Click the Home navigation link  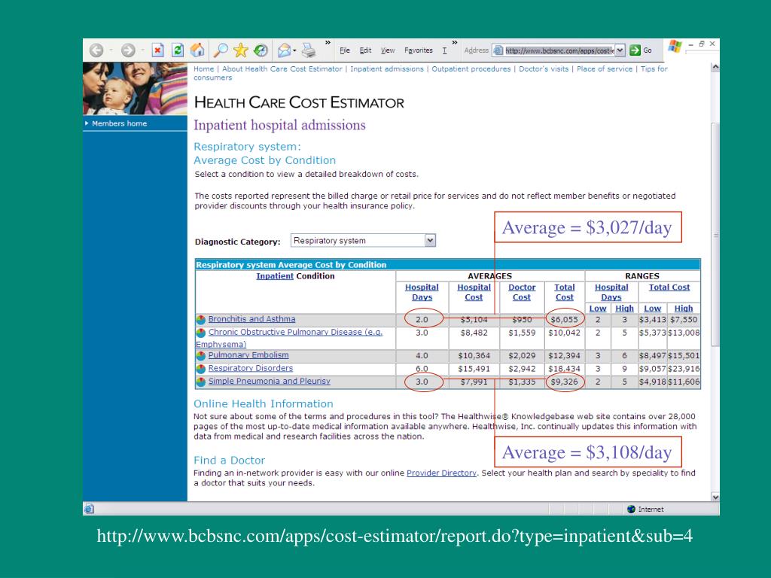pos(203,68)
